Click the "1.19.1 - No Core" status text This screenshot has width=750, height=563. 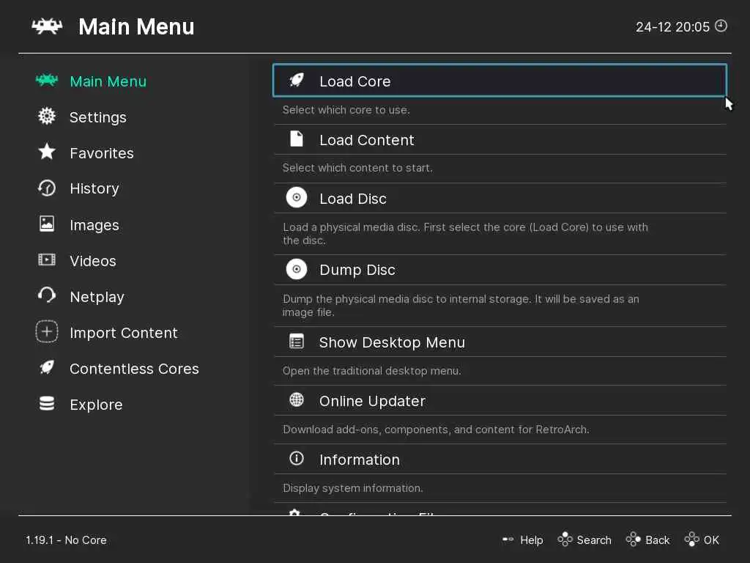pyautogui.click(x=66, y=540)
